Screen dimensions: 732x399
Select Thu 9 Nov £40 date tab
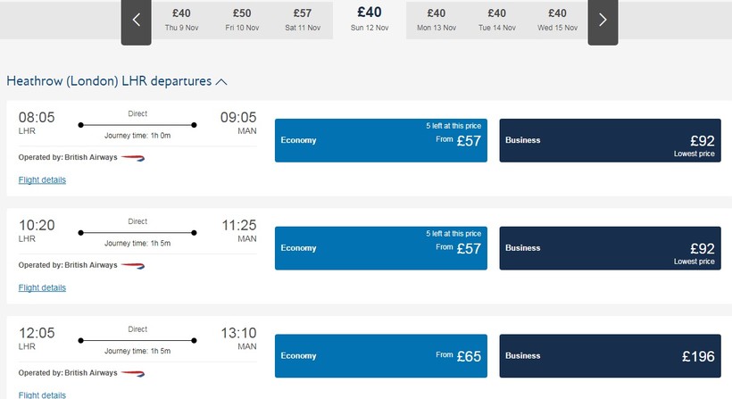[181, 20]
